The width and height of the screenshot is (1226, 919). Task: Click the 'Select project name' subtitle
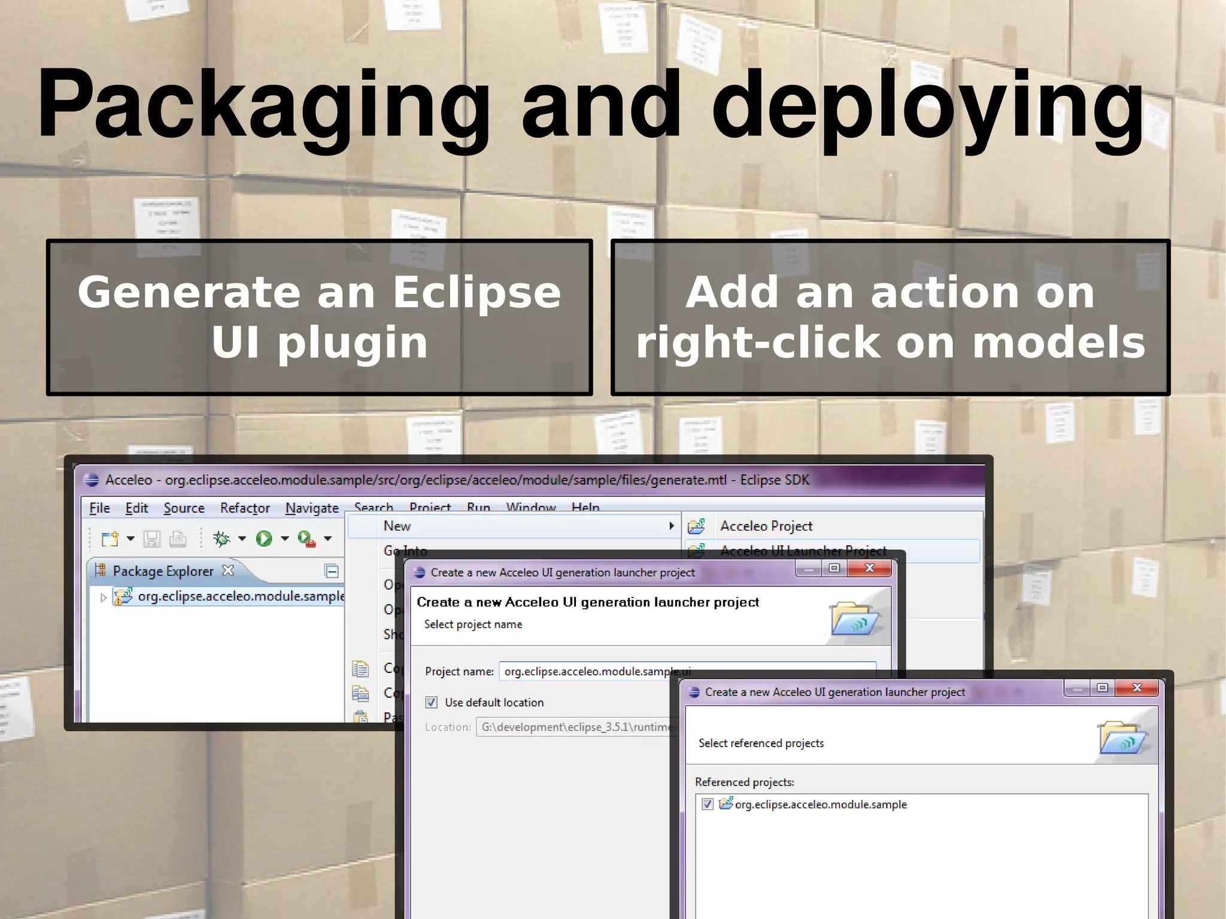[x=473, y=624]
